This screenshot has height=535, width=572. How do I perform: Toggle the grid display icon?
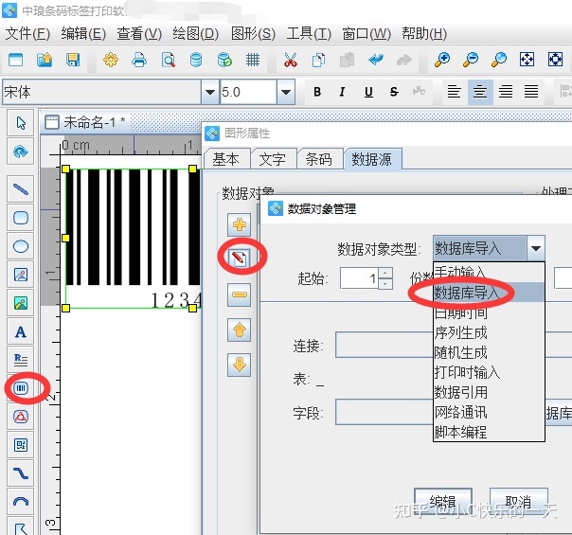click(x=253, y=60)
